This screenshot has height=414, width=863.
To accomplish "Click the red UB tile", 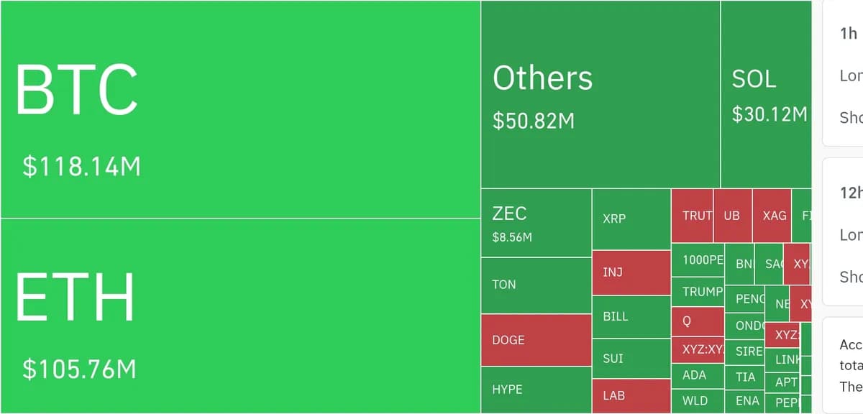I will [733, 216].
